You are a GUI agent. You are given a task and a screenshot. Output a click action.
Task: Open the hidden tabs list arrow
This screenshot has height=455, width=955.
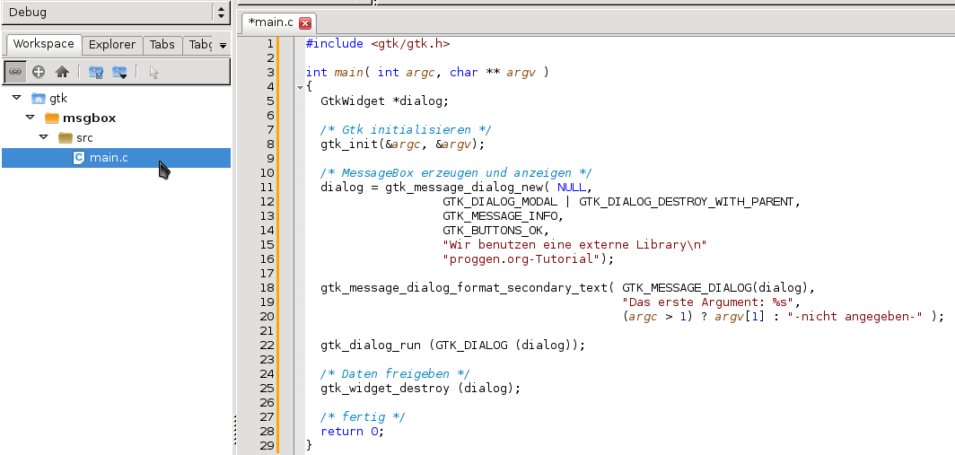(x=223, y=45)
